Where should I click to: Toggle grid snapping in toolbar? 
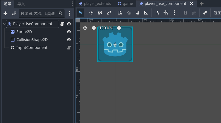(166, 13)
